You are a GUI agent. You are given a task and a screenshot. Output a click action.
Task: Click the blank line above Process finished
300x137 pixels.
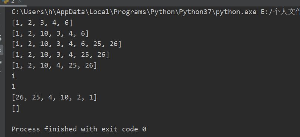click(x=153, y=119)
